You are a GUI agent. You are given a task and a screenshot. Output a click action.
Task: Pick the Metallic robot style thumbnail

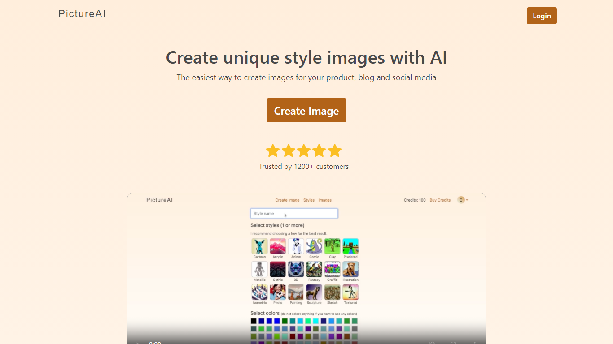click(x=259, y=269)
